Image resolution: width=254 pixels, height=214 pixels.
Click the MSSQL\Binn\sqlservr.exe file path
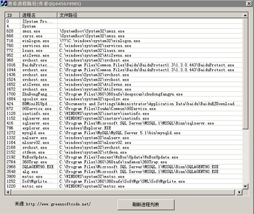(x=137, y=123)
